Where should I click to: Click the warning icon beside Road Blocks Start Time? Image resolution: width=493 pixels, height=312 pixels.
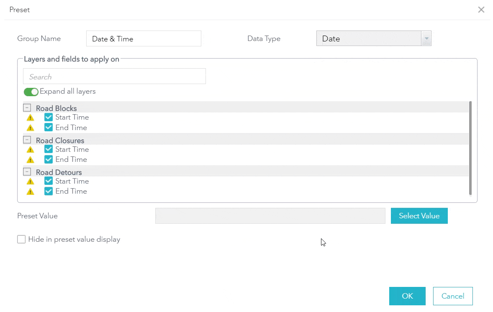click(30, 118)
